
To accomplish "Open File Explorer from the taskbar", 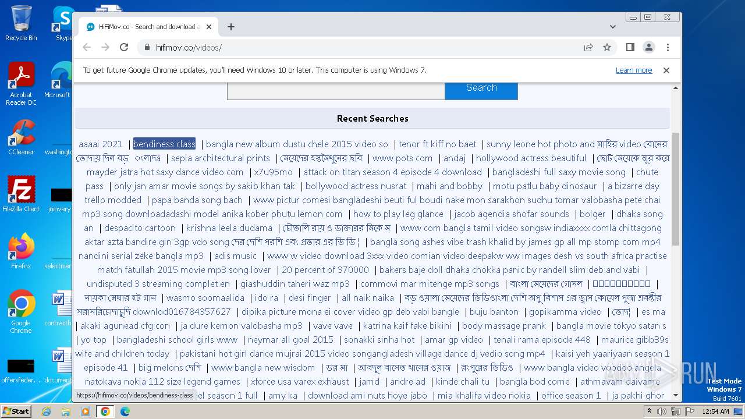I will pos(66,411).
